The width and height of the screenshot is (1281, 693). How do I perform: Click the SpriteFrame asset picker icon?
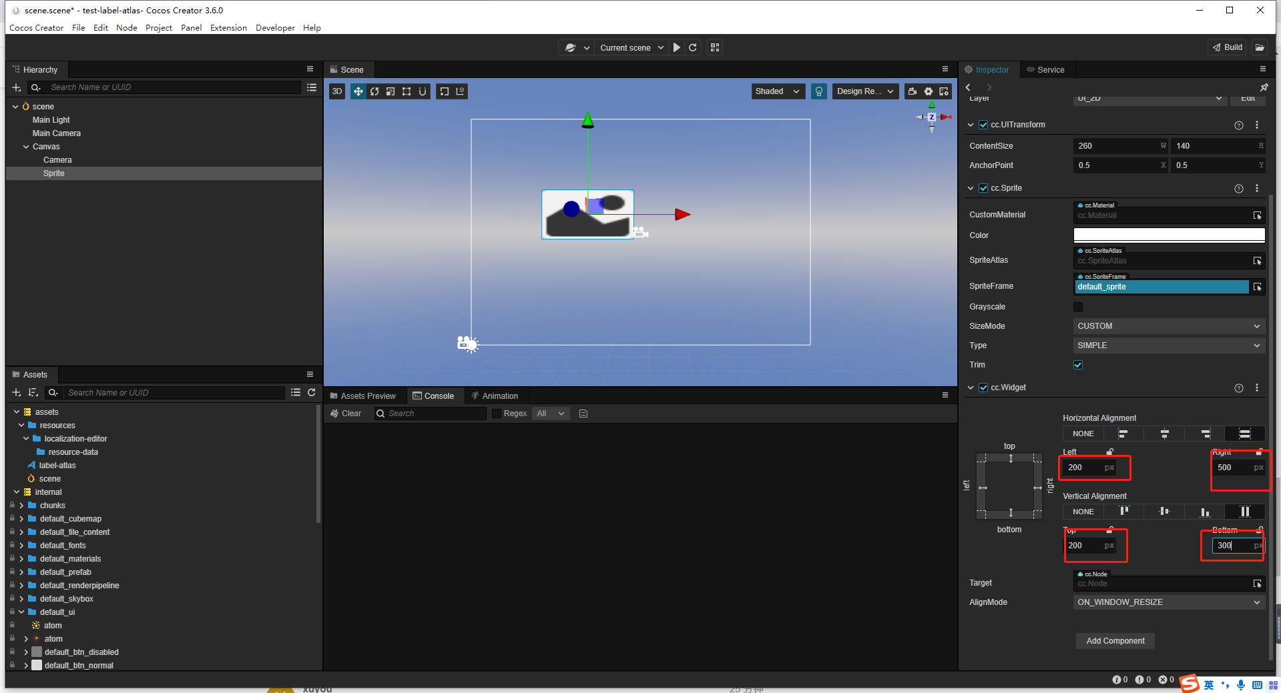pos(1258,287)
